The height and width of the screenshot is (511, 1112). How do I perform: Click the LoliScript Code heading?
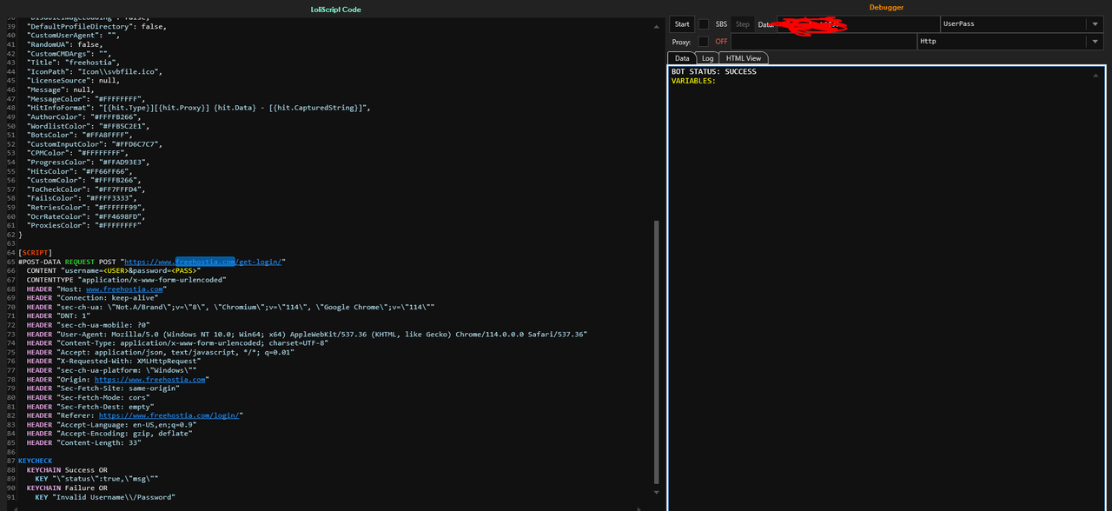click(335, 9)
